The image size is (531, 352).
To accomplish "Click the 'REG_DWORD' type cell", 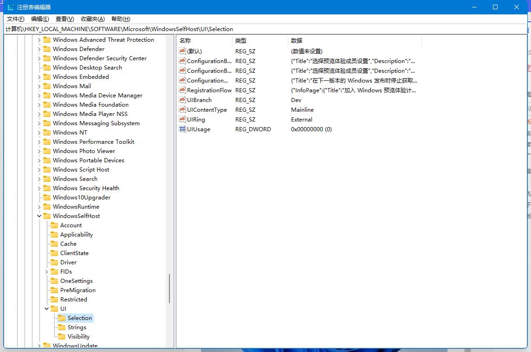I will pos(253,129).
